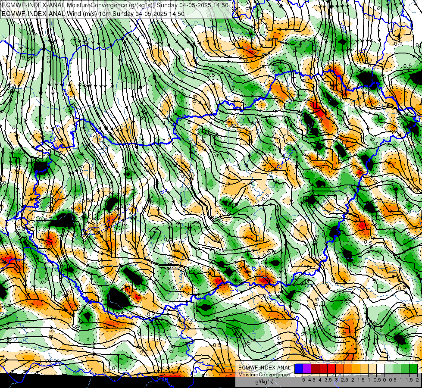Click the 1.5 tick label on legend scale
This screenshot has width=422, height=388.
coord(409,380)
